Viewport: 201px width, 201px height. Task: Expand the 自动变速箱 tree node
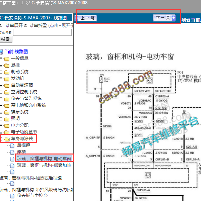(x=1, y=85)
